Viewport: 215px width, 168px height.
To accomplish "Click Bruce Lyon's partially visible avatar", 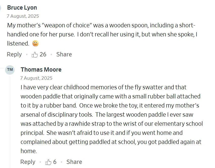I will tap(1, 8).
